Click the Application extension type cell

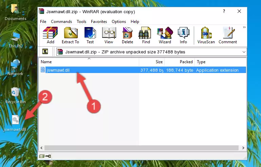click(217, 70)
